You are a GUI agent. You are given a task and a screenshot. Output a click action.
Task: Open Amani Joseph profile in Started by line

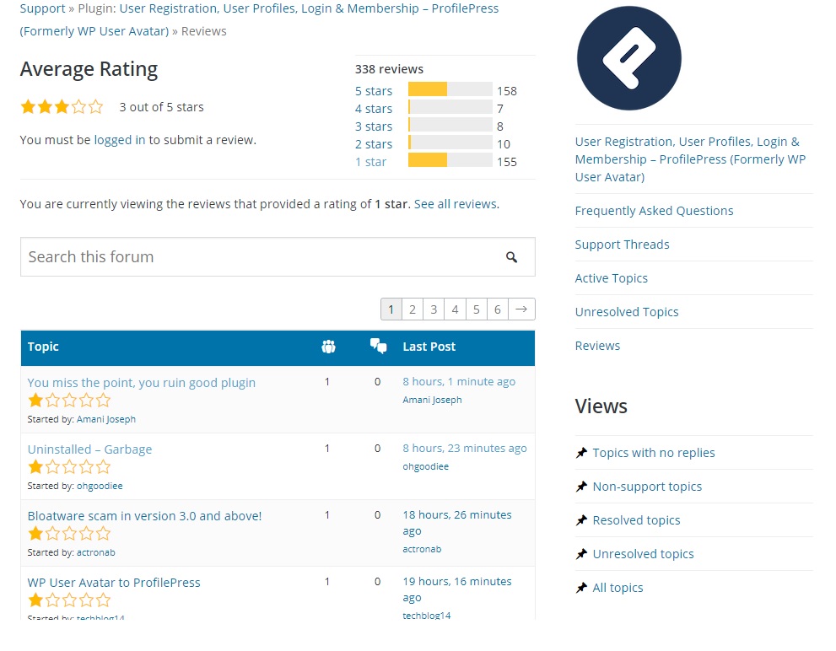106,420
